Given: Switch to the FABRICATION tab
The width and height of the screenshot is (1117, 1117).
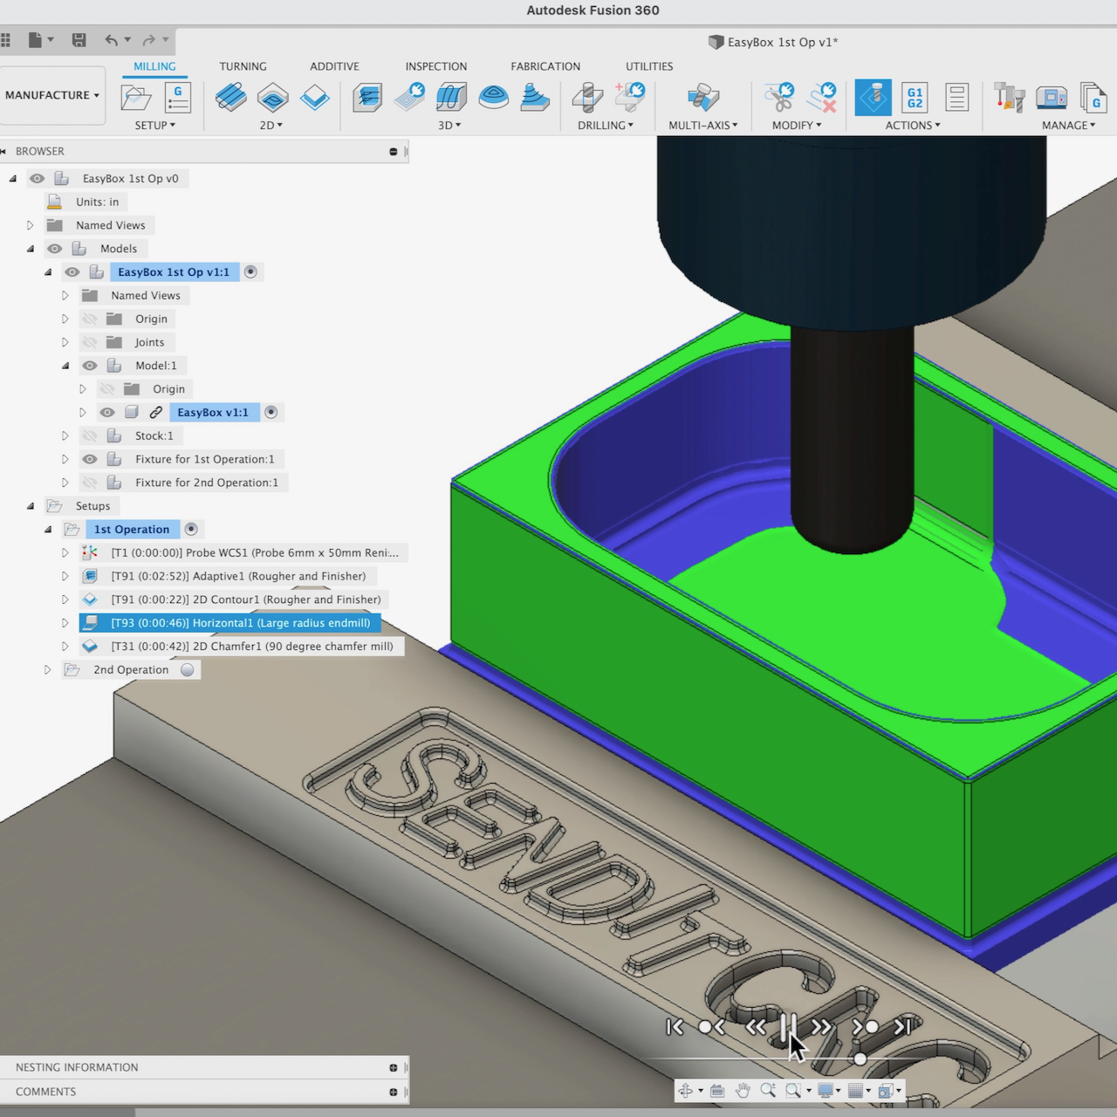Looking at the screenshot, I should pos(545,66).
